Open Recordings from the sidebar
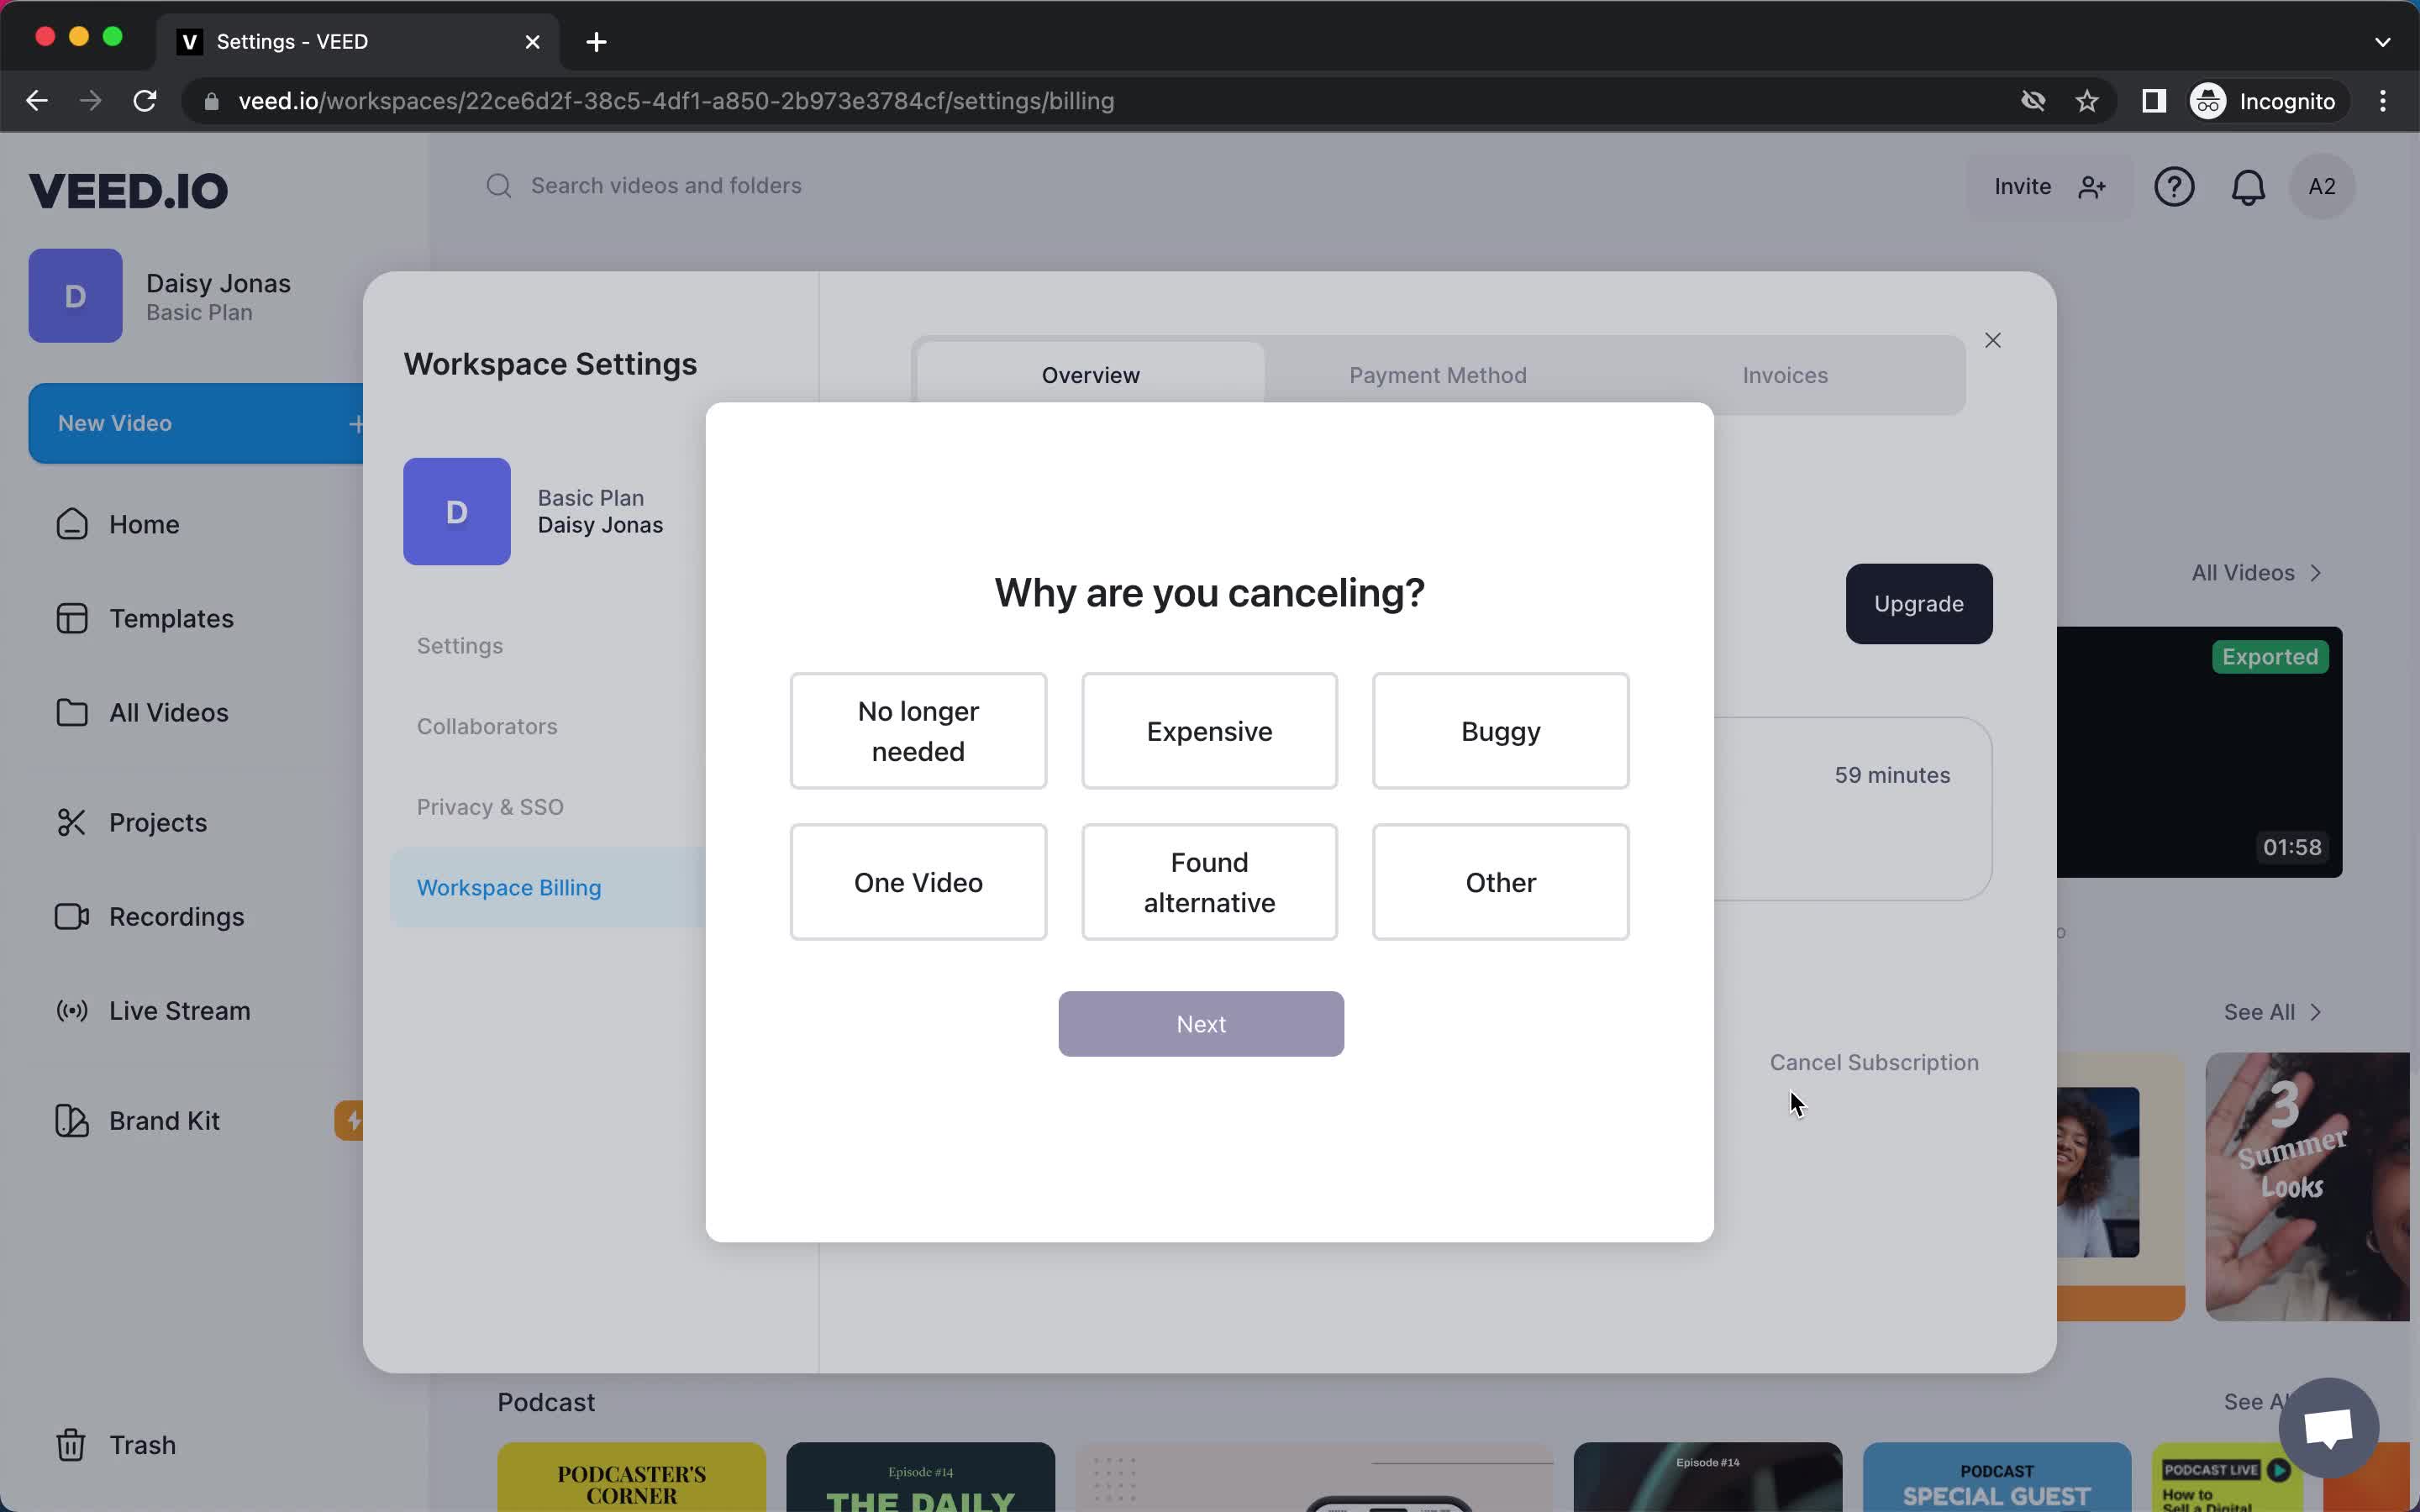Viewport: 2420px width, 1512px height. pos(150,916)
